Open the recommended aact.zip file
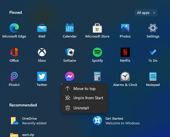The height and width of the screenshot is (137, 170). click(22, 135)
